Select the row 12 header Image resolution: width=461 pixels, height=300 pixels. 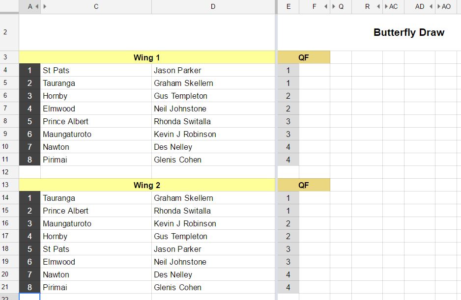click(x=5, y=172)
